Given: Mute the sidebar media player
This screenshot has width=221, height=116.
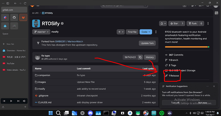Looking at the screenshot, I should pos(24,101).
